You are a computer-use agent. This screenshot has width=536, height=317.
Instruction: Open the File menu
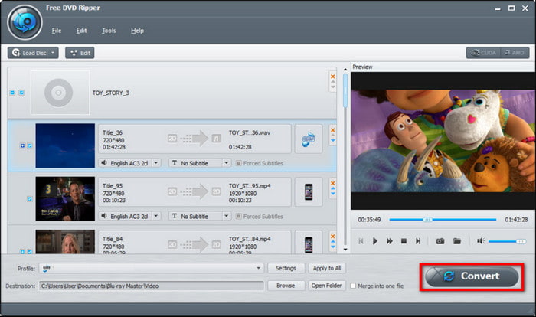[x=56, y=31]
